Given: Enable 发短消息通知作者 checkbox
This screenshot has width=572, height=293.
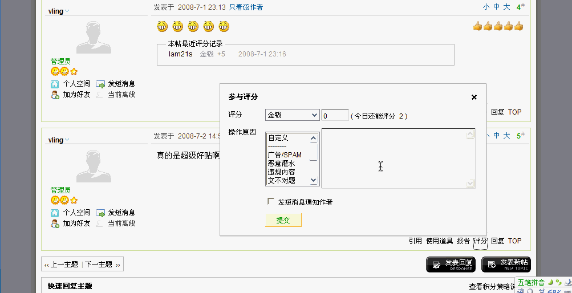Looking at the screenshot, I should (271, 201).
